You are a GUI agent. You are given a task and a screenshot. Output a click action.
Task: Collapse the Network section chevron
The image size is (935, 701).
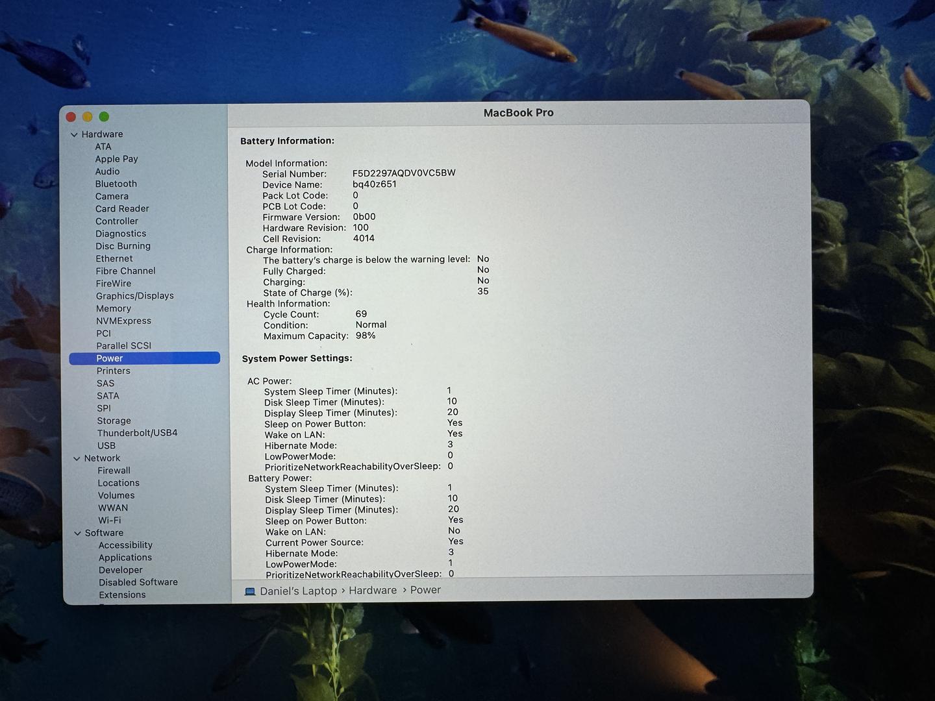coord(77,459)
